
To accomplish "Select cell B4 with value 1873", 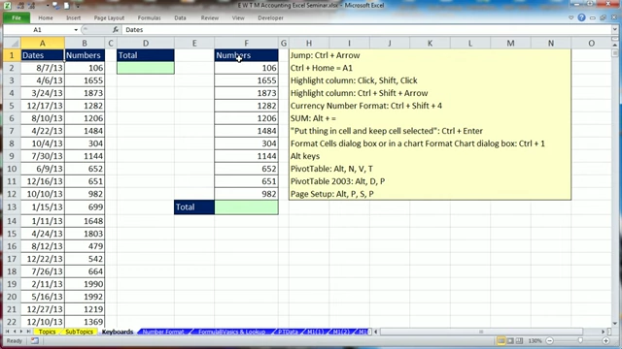I will [x=85, y=93].
